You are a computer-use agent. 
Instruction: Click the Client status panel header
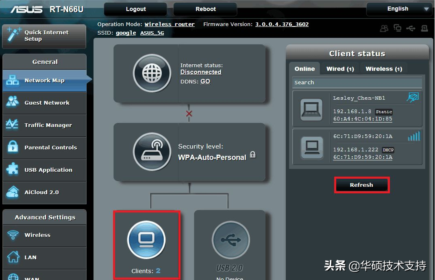357,53
